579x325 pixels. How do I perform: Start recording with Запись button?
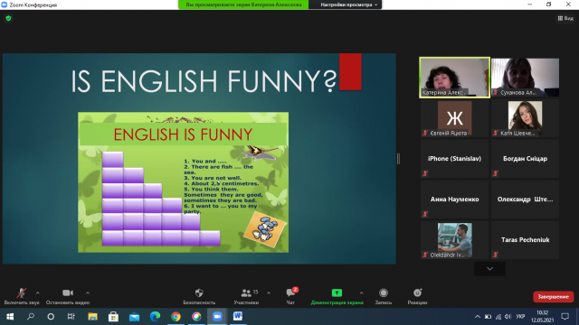pos(384,296)
